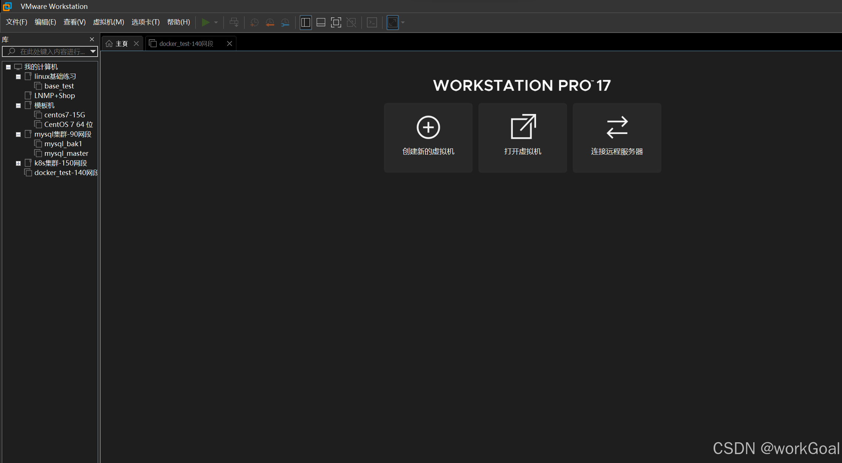
Task: Select the linux基础练习 folder
Action: [x=55, y=76]
